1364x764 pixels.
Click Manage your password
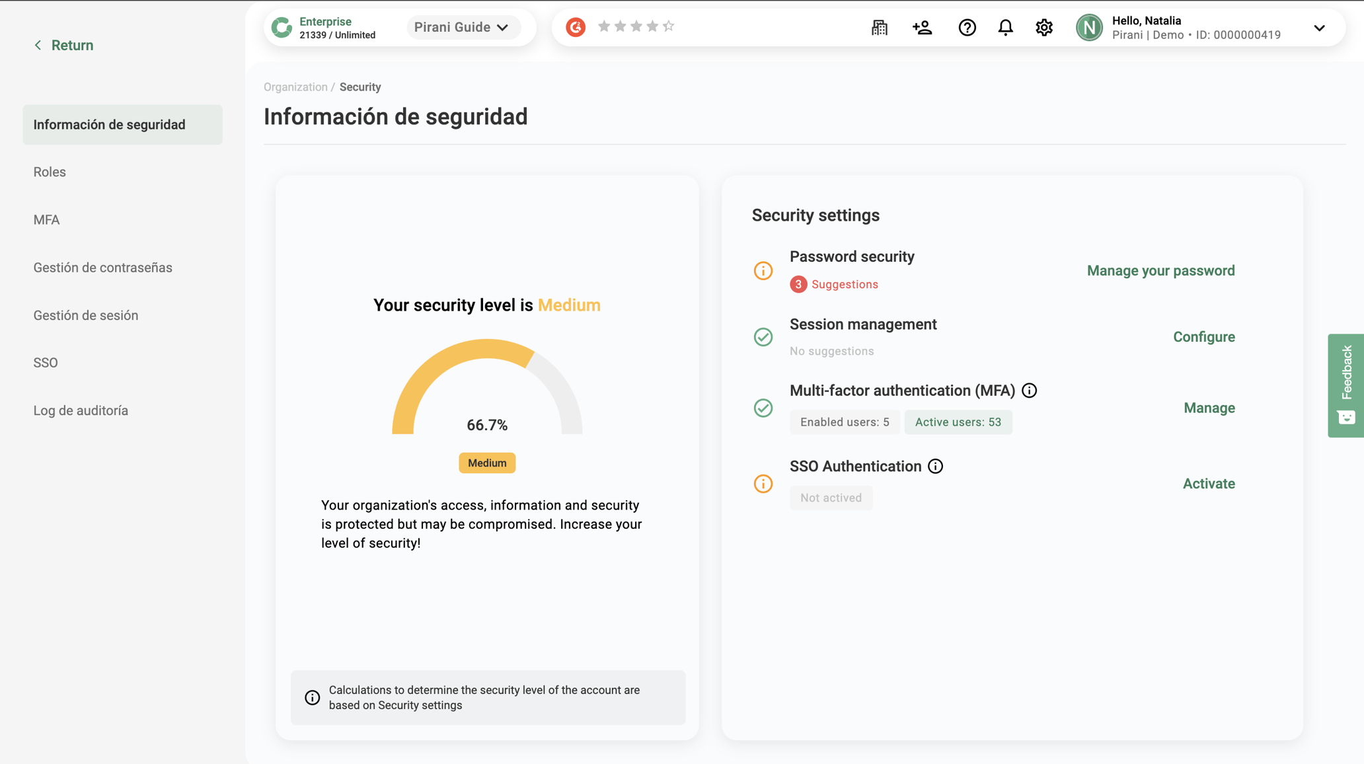[x=1160, y=270]
